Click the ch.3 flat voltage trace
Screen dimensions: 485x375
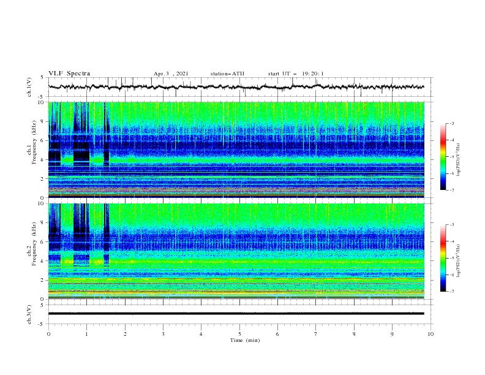point(236,314)
